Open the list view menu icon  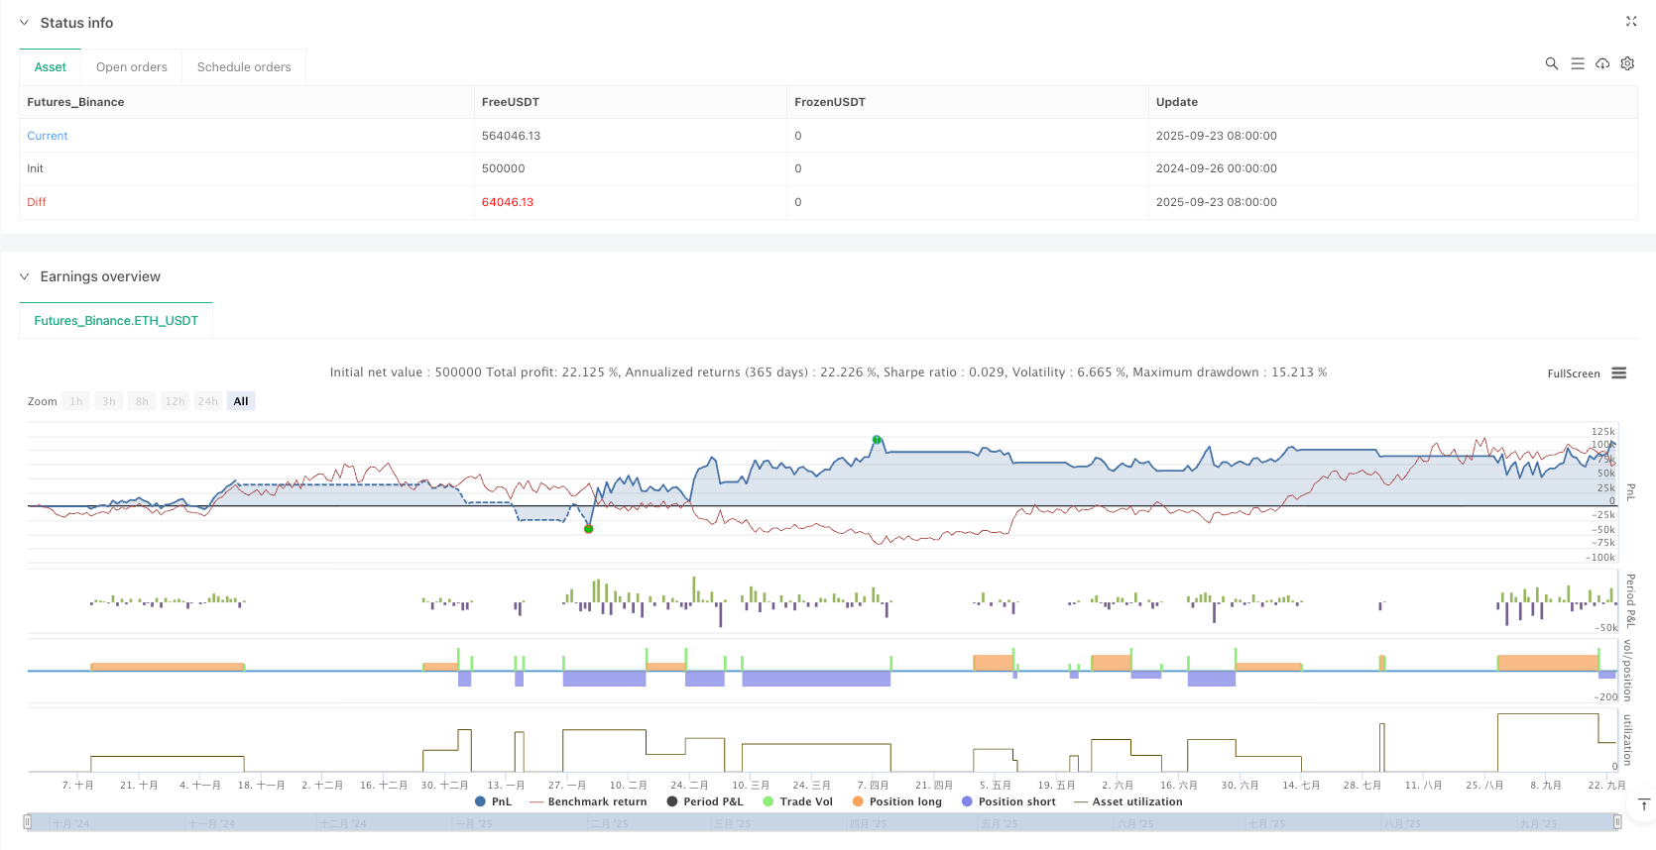(x=1577, y=63)
